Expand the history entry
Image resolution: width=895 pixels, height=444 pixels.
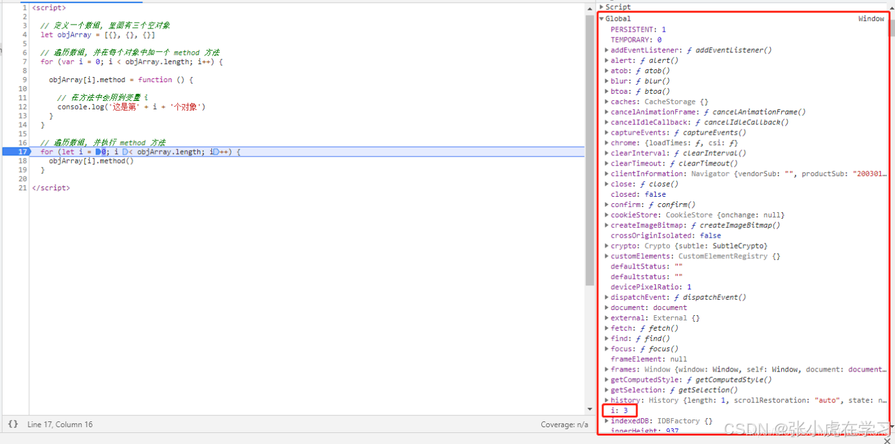607,401
